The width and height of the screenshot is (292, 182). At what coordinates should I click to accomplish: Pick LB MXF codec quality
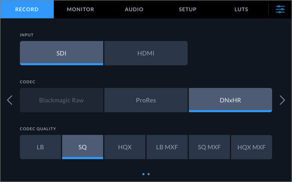coord(167,147)
